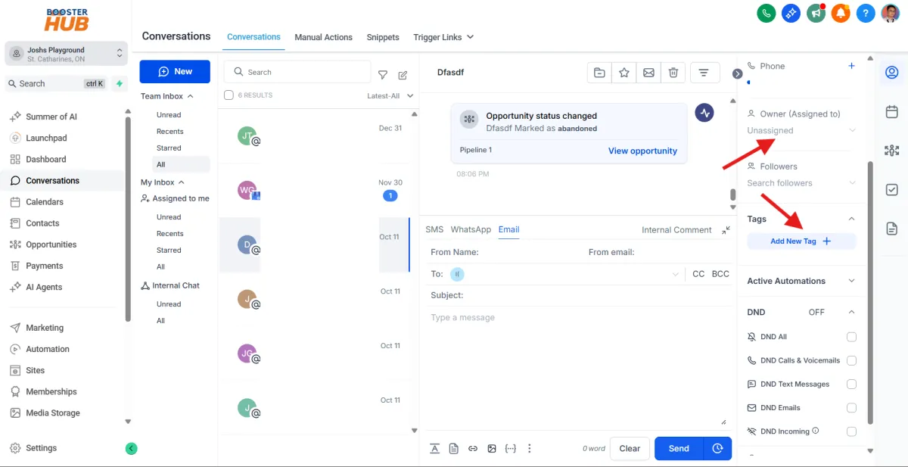Enable DND All checkbox
The height and width of the screenshot is (467, 908).
[851, 337]
